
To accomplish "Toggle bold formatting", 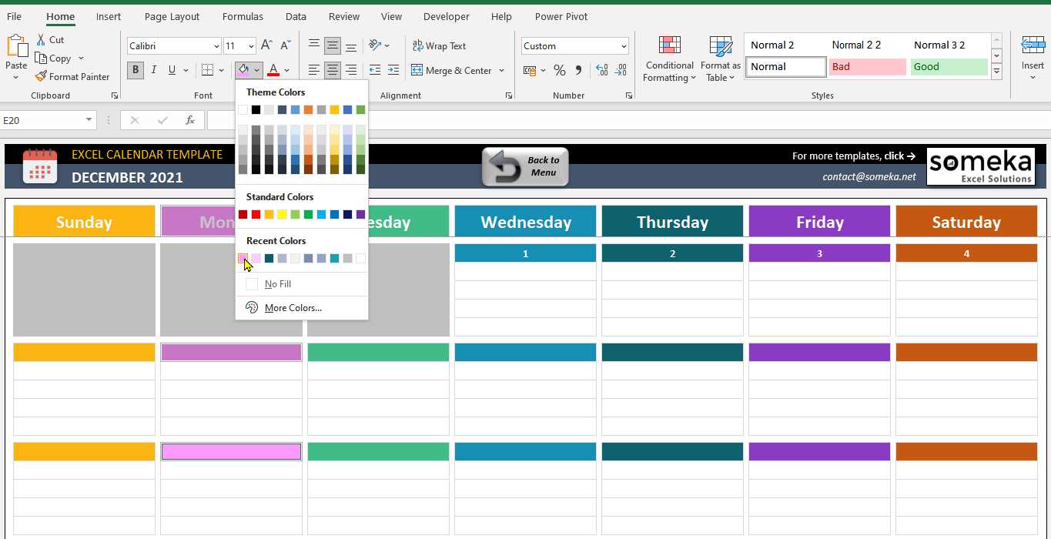I will coord(135,69).
